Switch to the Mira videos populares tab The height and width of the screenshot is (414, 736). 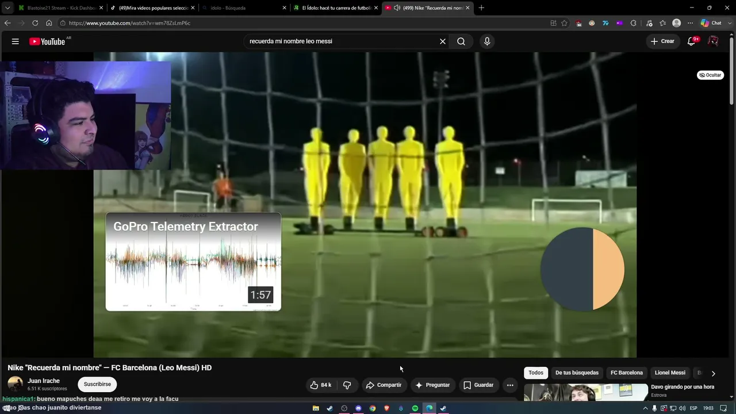click(x=152, y=8)
